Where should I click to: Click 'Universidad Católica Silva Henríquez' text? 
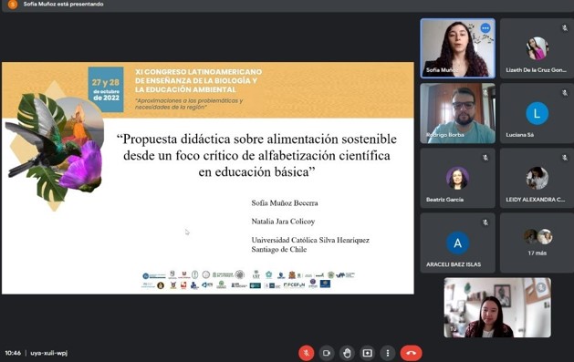tap(310, 240)
